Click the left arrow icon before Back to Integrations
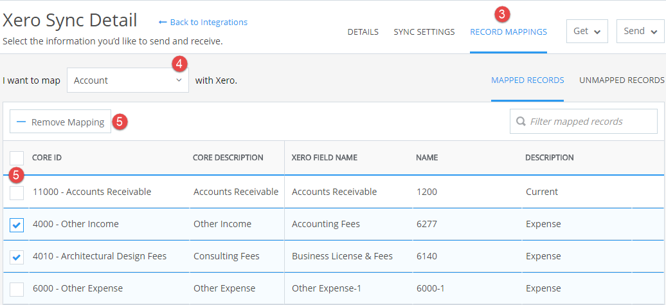 point(162,22)
